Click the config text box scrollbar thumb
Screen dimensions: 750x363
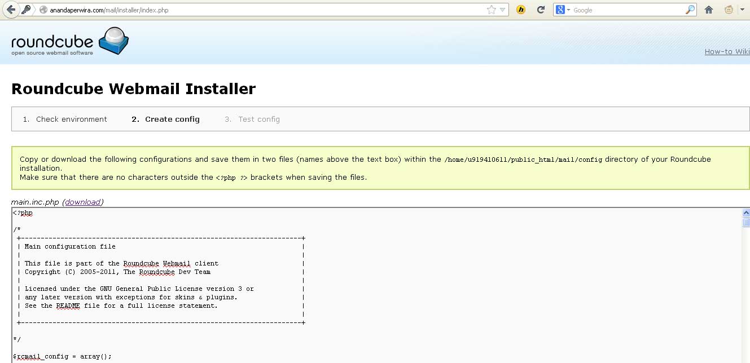[x=745, y=222]
